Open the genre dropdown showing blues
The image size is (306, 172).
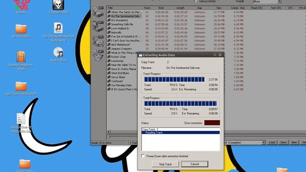click(x=279, y=1)
